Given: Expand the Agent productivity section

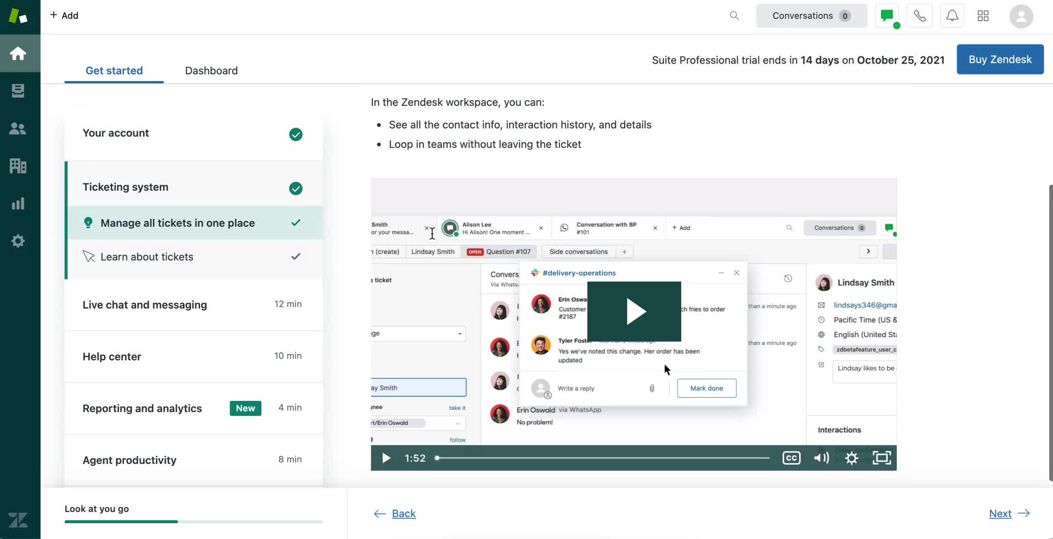Looking at the screenshot, I should tap(194, 460).
